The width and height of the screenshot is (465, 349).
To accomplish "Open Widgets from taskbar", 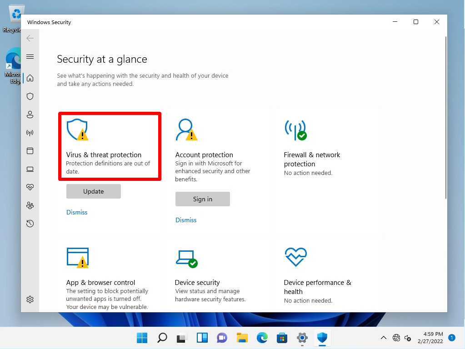I will pos(202,338).
